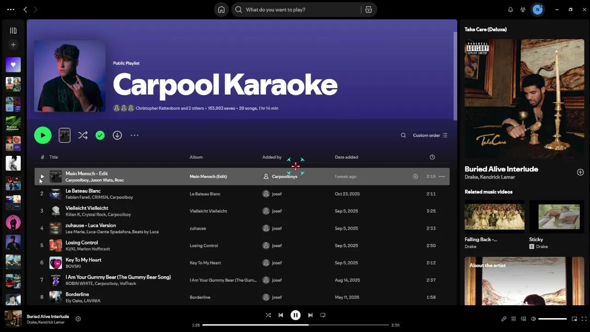The width and height of the screenshot is (590, 332).
Task: Enter full screen mode
Action: point(584,319)
